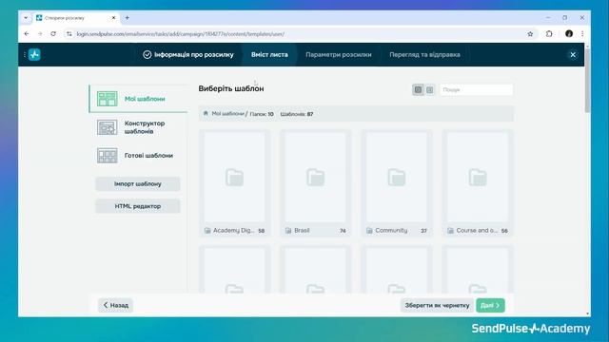Open the browser profile avatar
Viewport: 609px width, 342px height.
[569, 34]
